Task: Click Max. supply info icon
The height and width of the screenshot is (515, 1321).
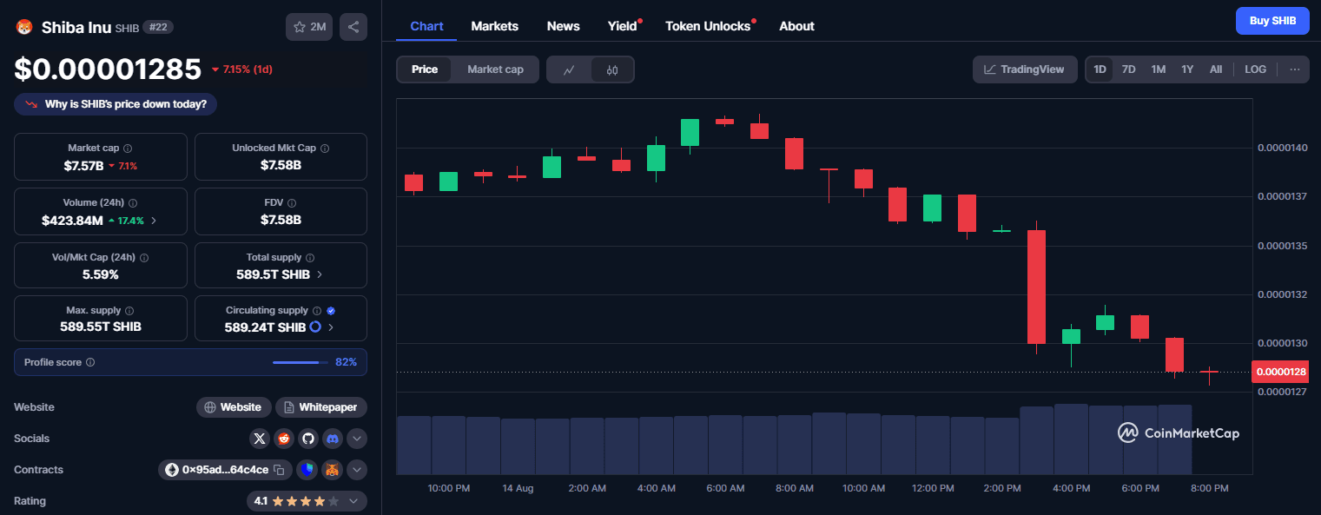Action: [129, 311]
